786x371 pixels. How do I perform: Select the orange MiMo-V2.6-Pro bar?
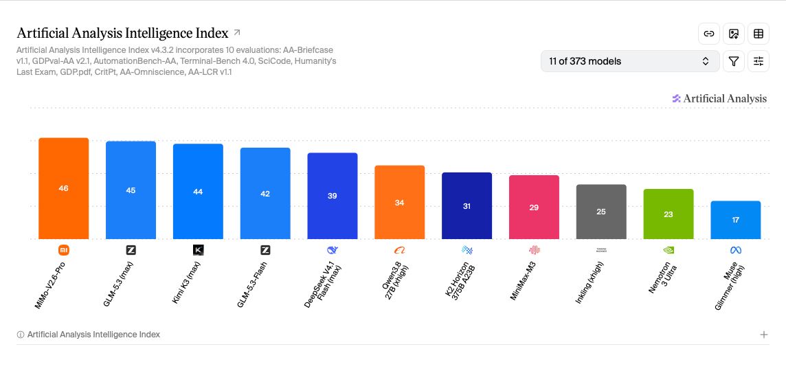64,188
